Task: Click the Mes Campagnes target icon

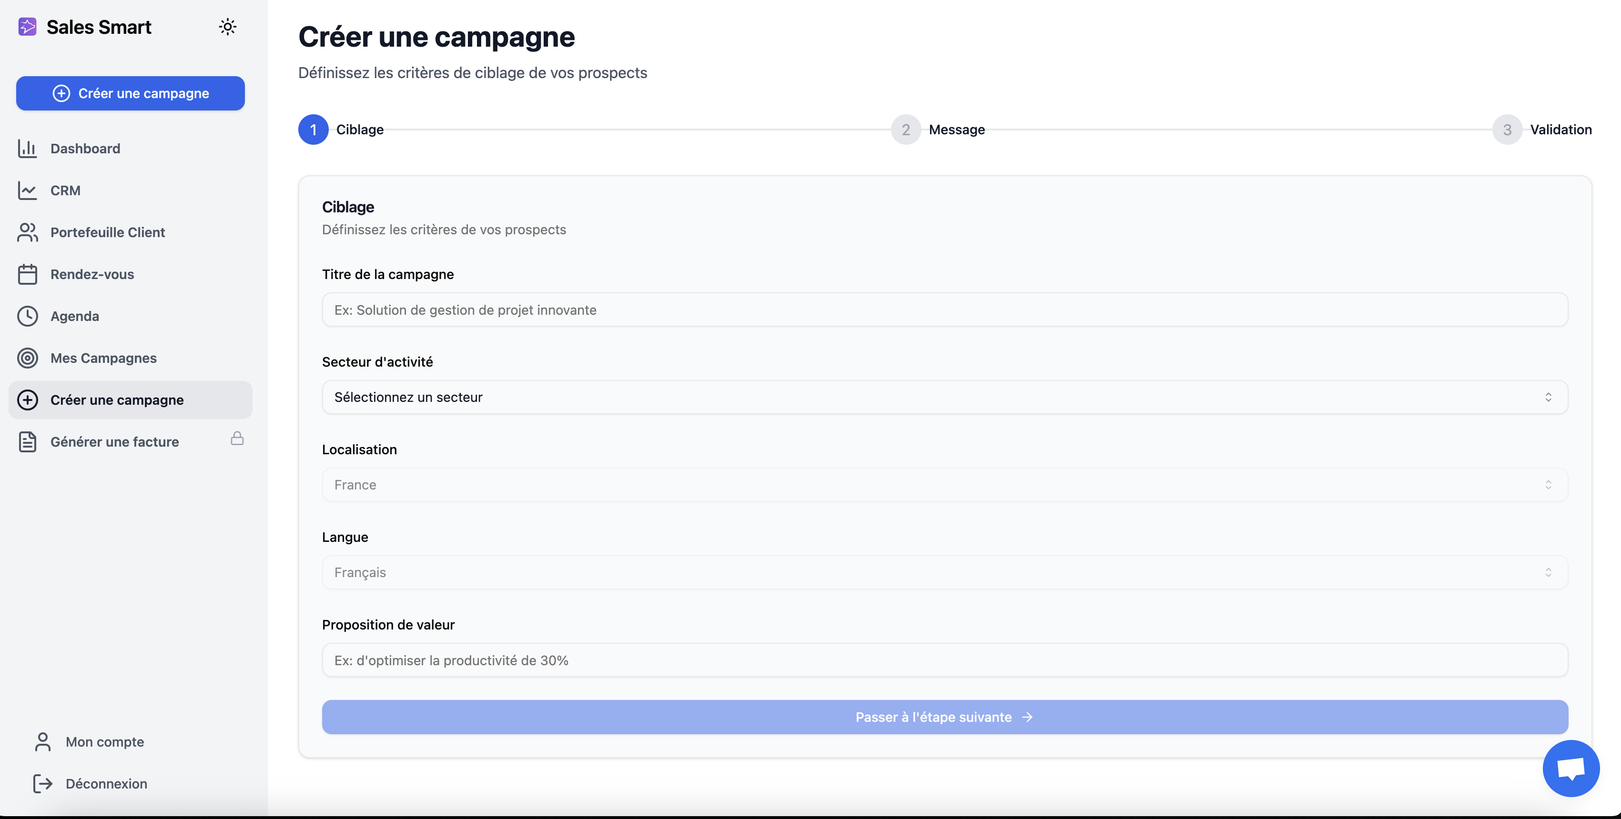Action: tap(27, 358)
